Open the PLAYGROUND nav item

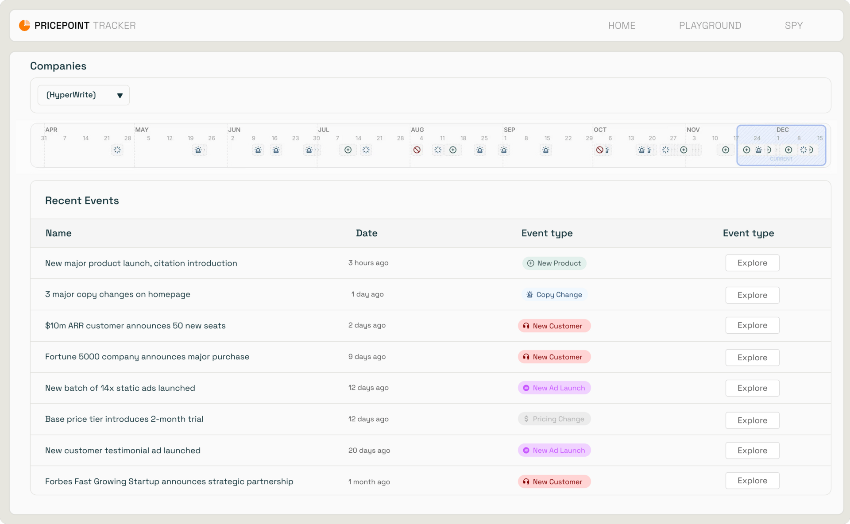(x=710, y=26)
